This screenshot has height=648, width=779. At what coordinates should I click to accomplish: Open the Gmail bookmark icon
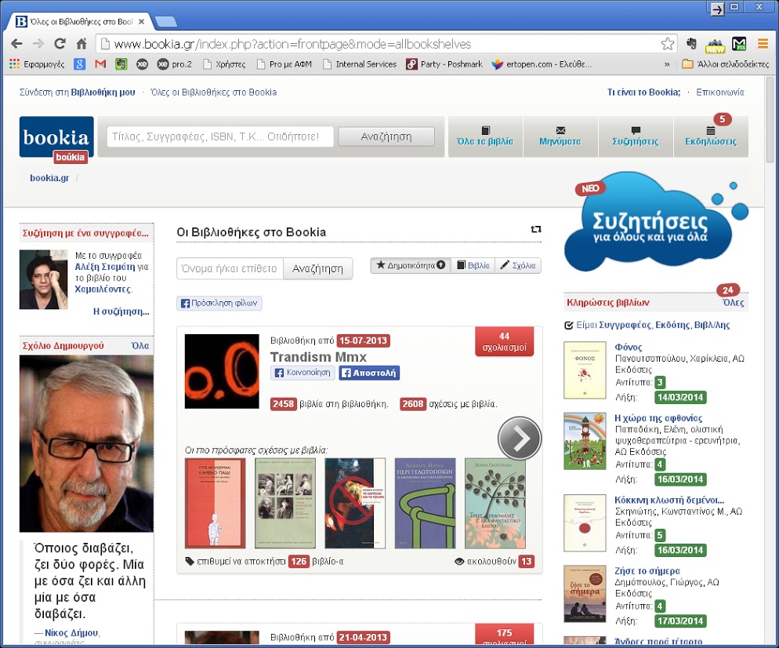coord(100,64)
